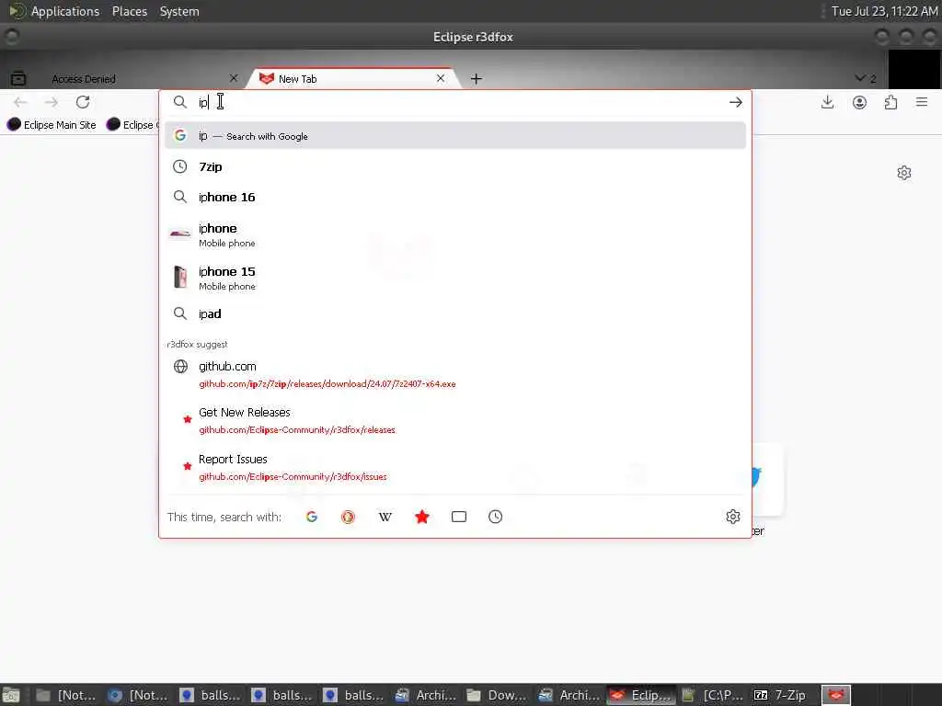Image resolution: width=942 pixels, height=706 pixels.
Task: Search this time with DuckDuckGo icon
Action: 348,517
